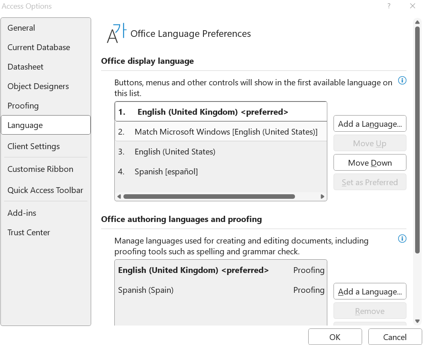Add an authoring language with Add a Language

[370, 292]
